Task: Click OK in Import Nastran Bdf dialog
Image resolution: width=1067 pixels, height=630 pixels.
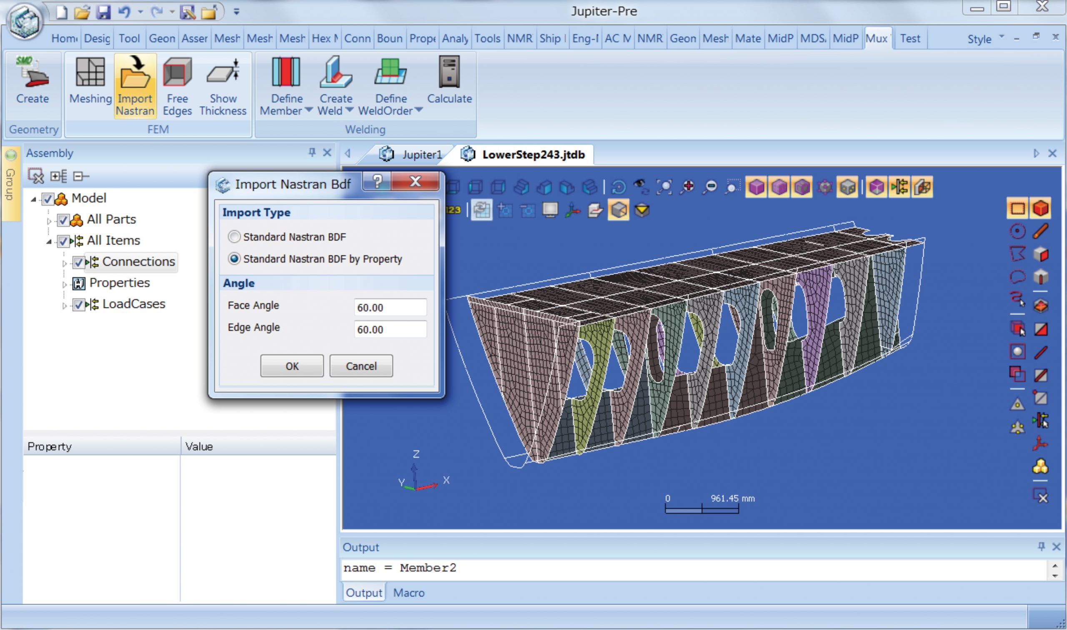Action: point(292,366)
